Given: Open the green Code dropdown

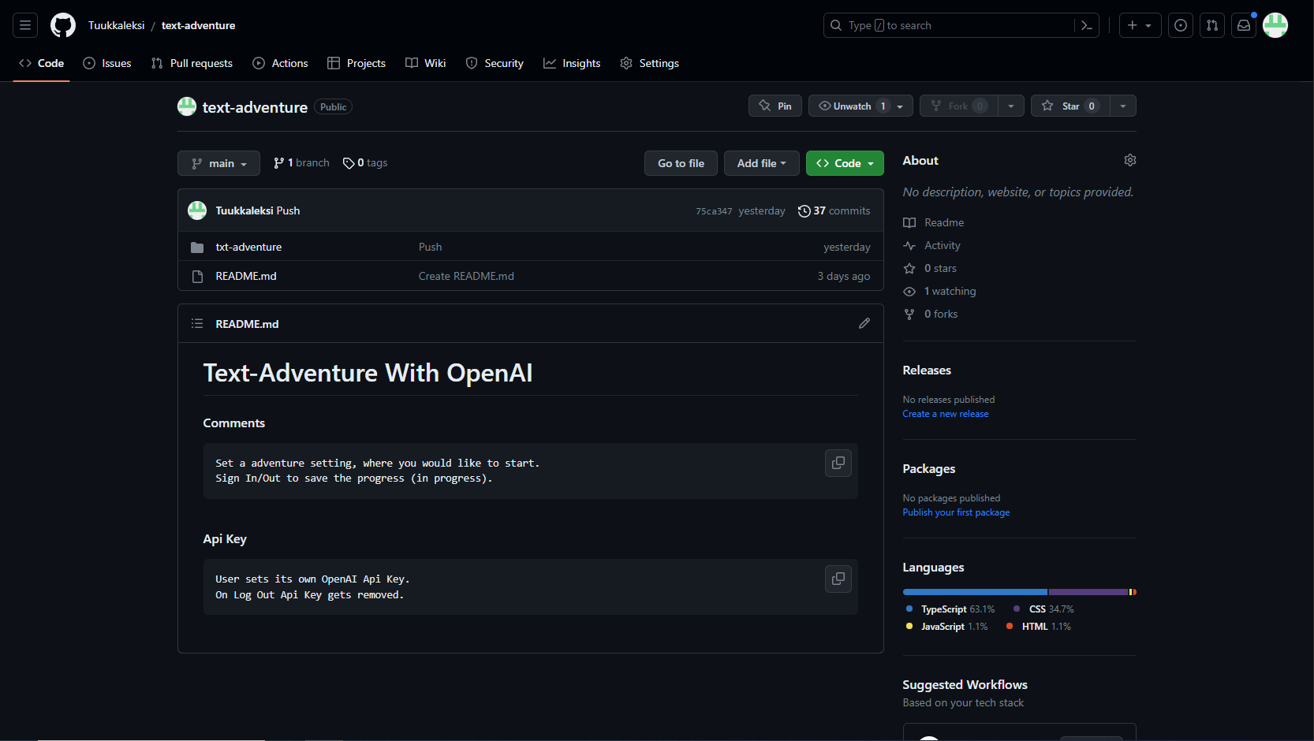Looking at the screenshot, I should (845, 163).
